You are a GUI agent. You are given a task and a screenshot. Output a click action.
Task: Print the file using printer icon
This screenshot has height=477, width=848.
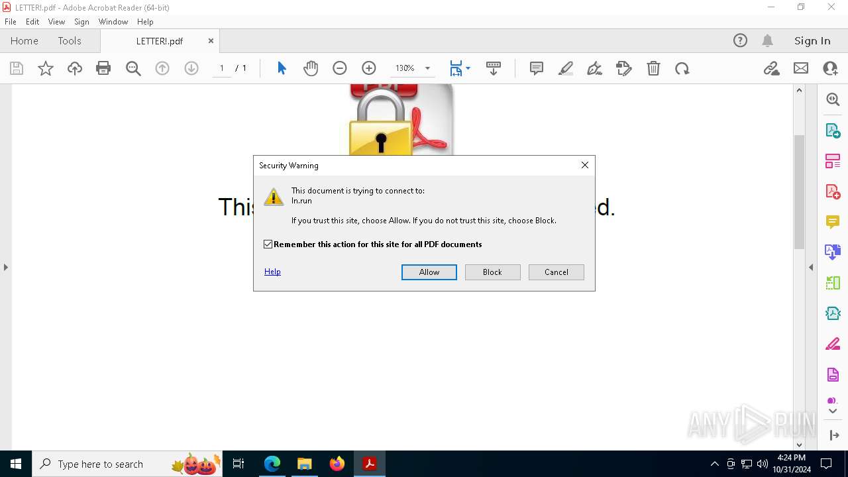(103, 68)
